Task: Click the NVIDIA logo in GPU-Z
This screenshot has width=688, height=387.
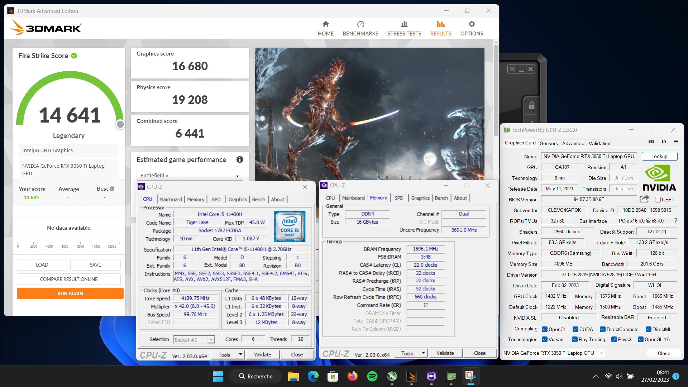Action: tap(659, 178)
